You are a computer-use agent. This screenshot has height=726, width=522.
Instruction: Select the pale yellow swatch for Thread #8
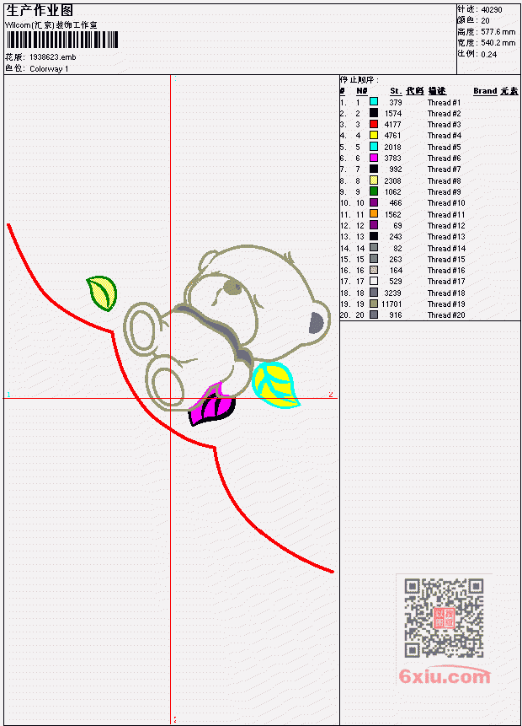pyautogui.click(x=374, y=180)
